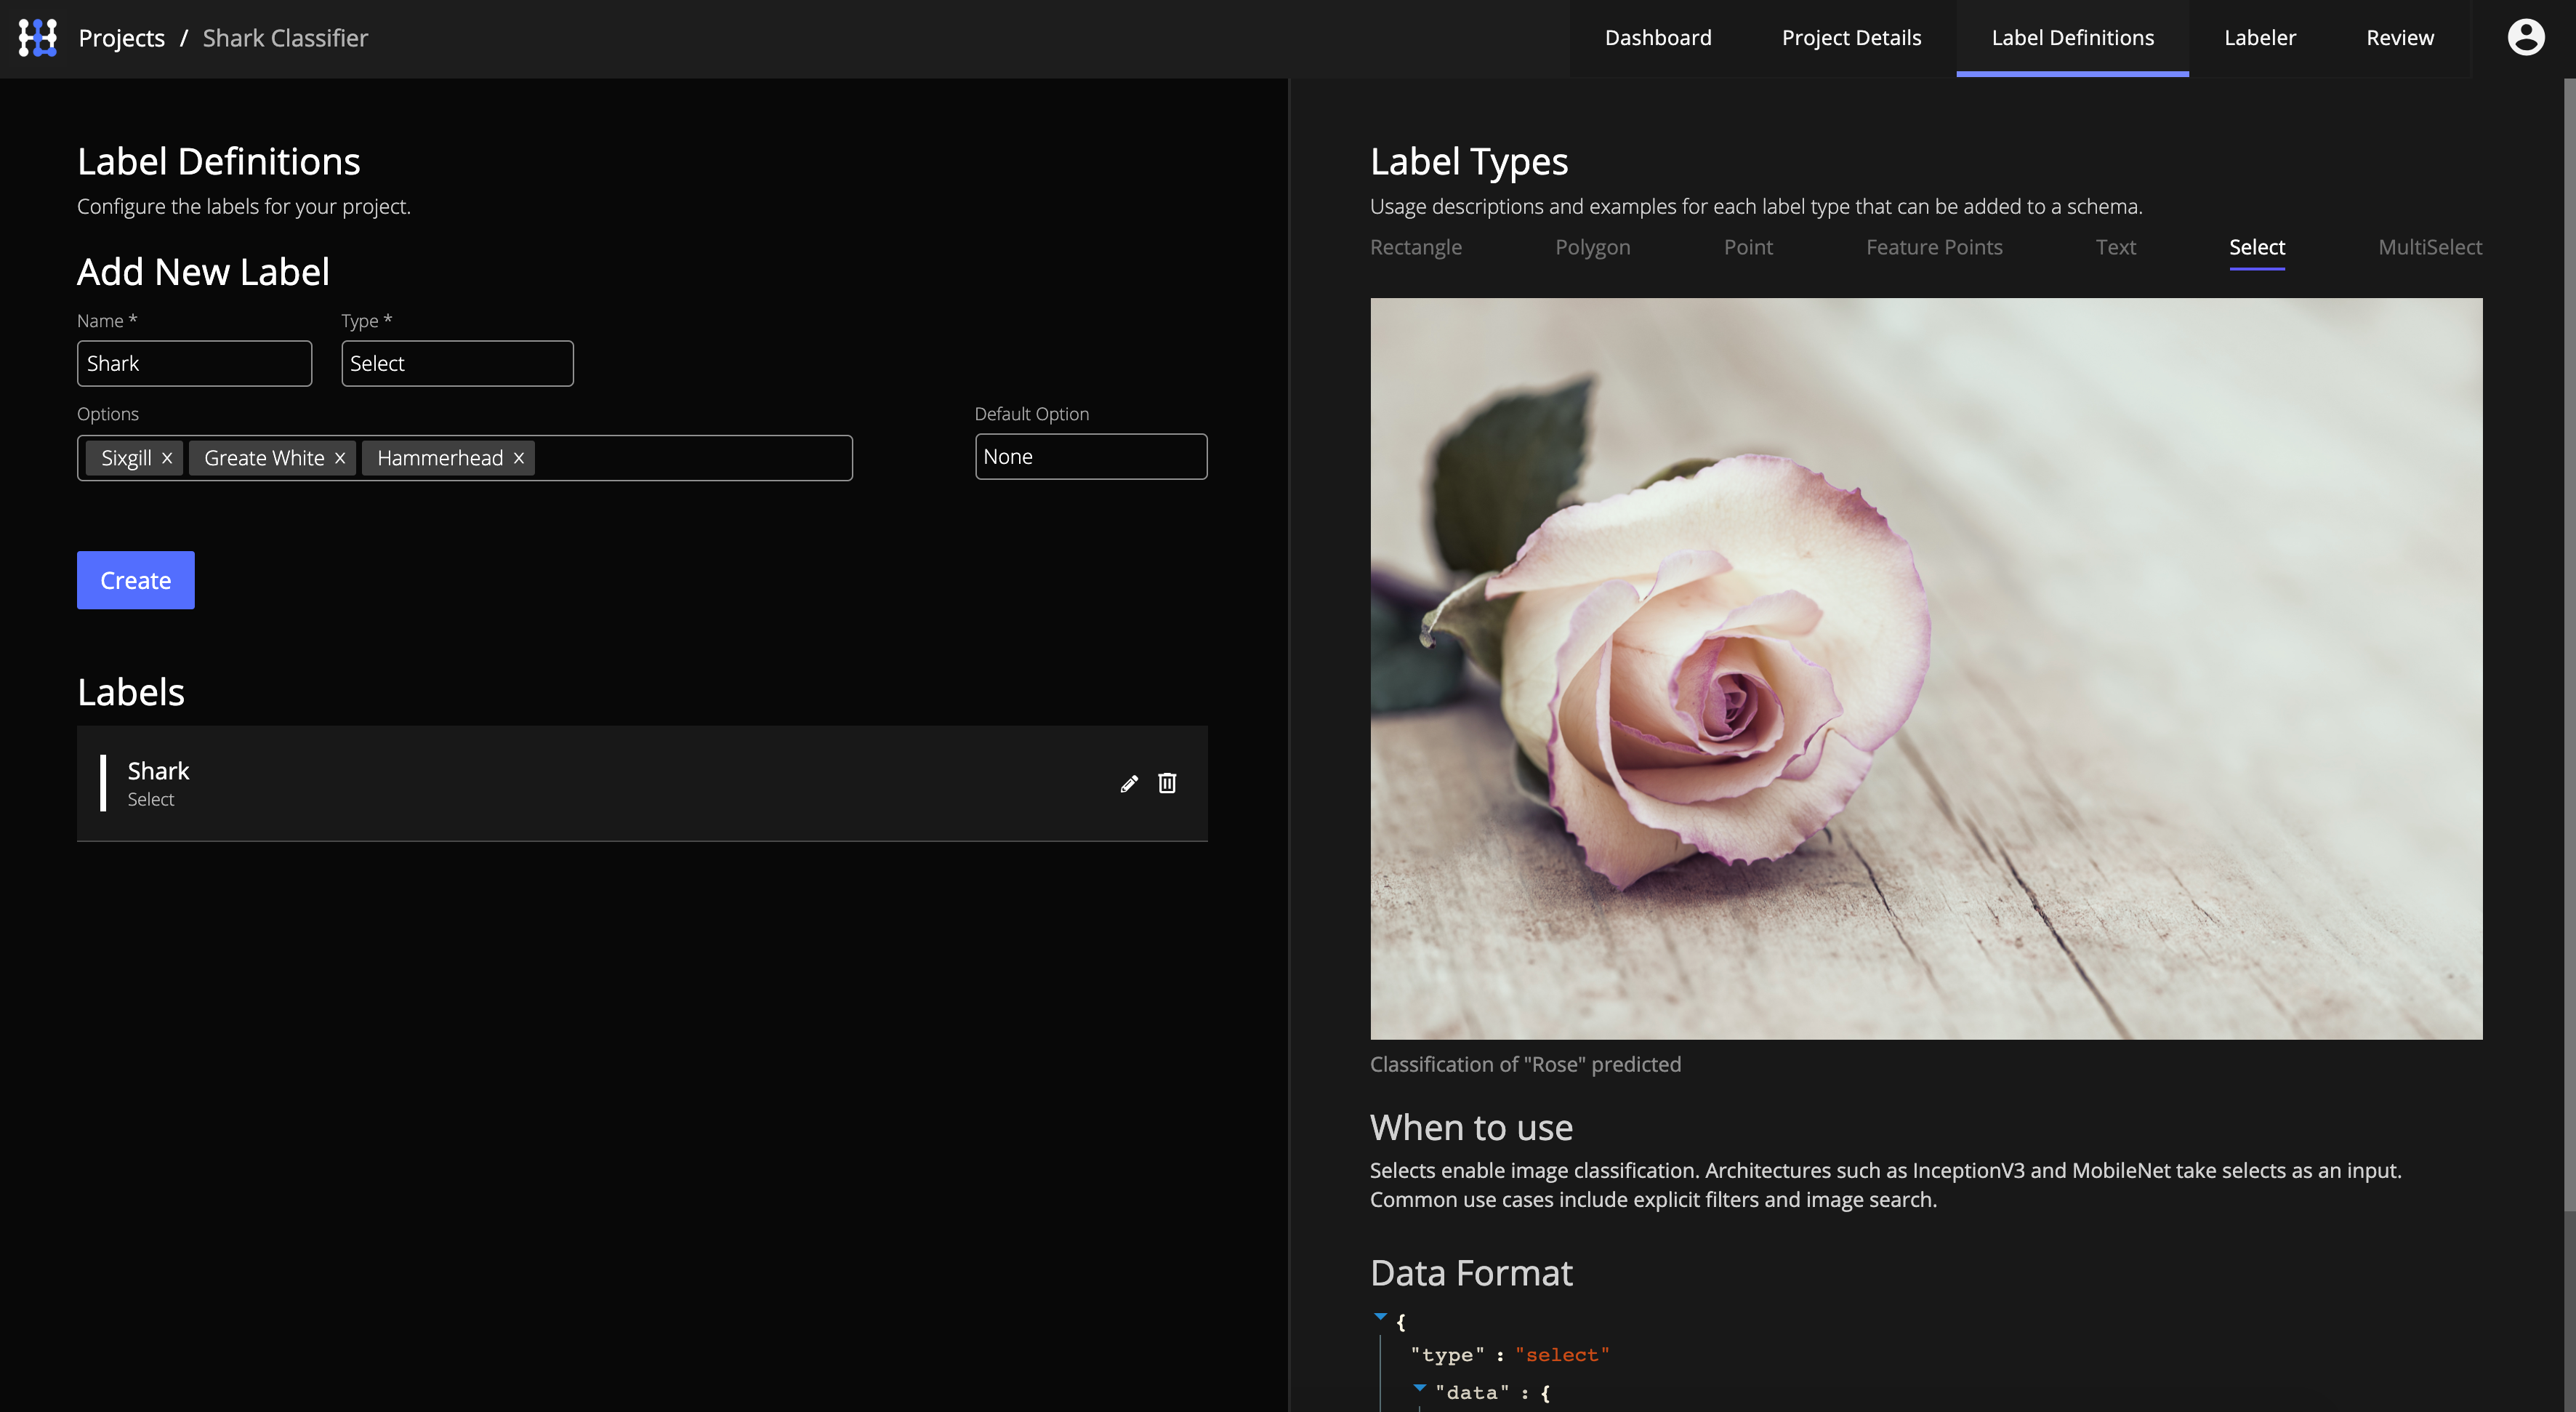Open the user account avatar menu
Screen dimensions: 2576x1412
point(2525,38)
